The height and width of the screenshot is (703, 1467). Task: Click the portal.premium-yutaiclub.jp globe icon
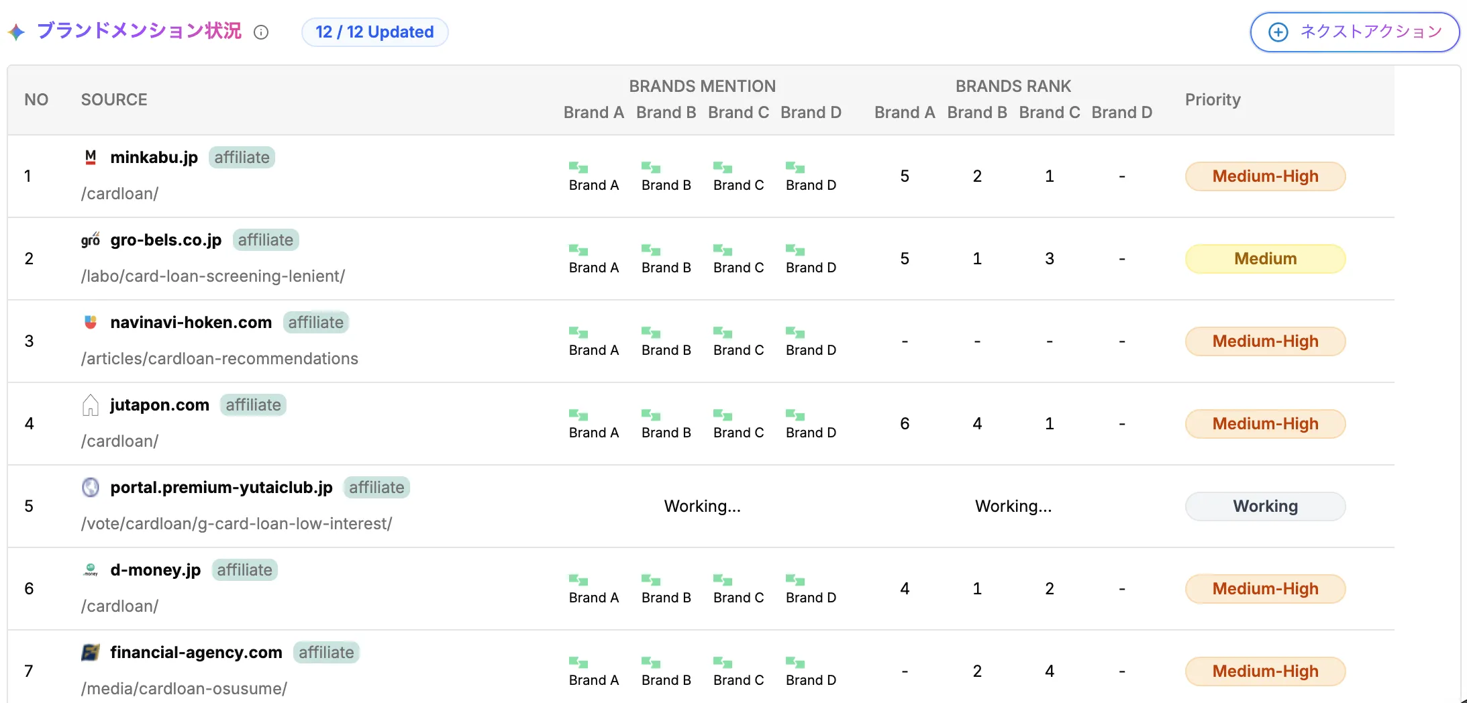click(x=91, y=488)
